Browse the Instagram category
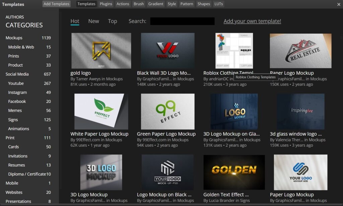343x206 pixels. point(17,92)
